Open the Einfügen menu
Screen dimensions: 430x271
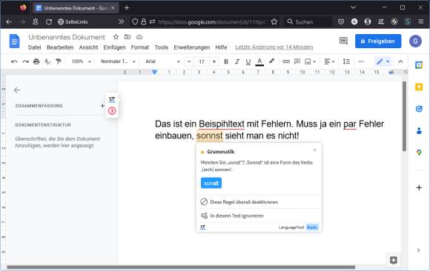point(114,47)
